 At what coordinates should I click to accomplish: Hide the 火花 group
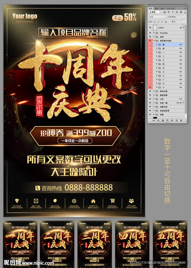(x=150, y=99)
